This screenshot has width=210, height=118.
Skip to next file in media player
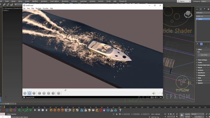pyautogui.click(x=53, y=93)
